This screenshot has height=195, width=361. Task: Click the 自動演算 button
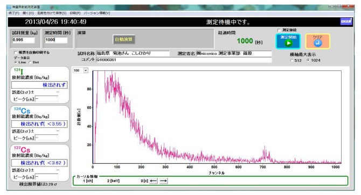[123, 39]
